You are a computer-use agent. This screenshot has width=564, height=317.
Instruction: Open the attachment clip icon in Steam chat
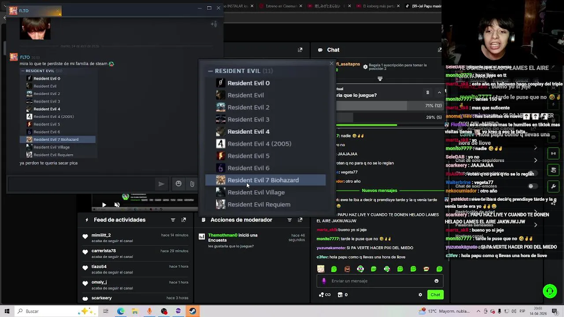pyautogui.click(x=192, y=184)
